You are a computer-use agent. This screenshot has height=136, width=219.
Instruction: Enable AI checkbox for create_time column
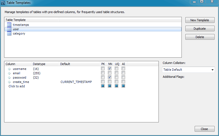pyautogui.click(x=123, y=82)
